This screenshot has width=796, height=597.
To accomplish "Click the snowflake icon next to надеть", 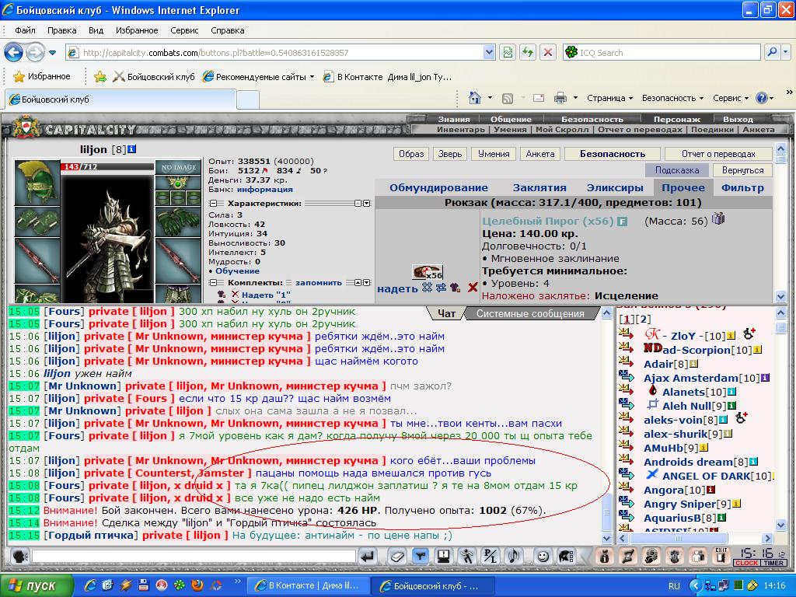I will click(427, 288).
